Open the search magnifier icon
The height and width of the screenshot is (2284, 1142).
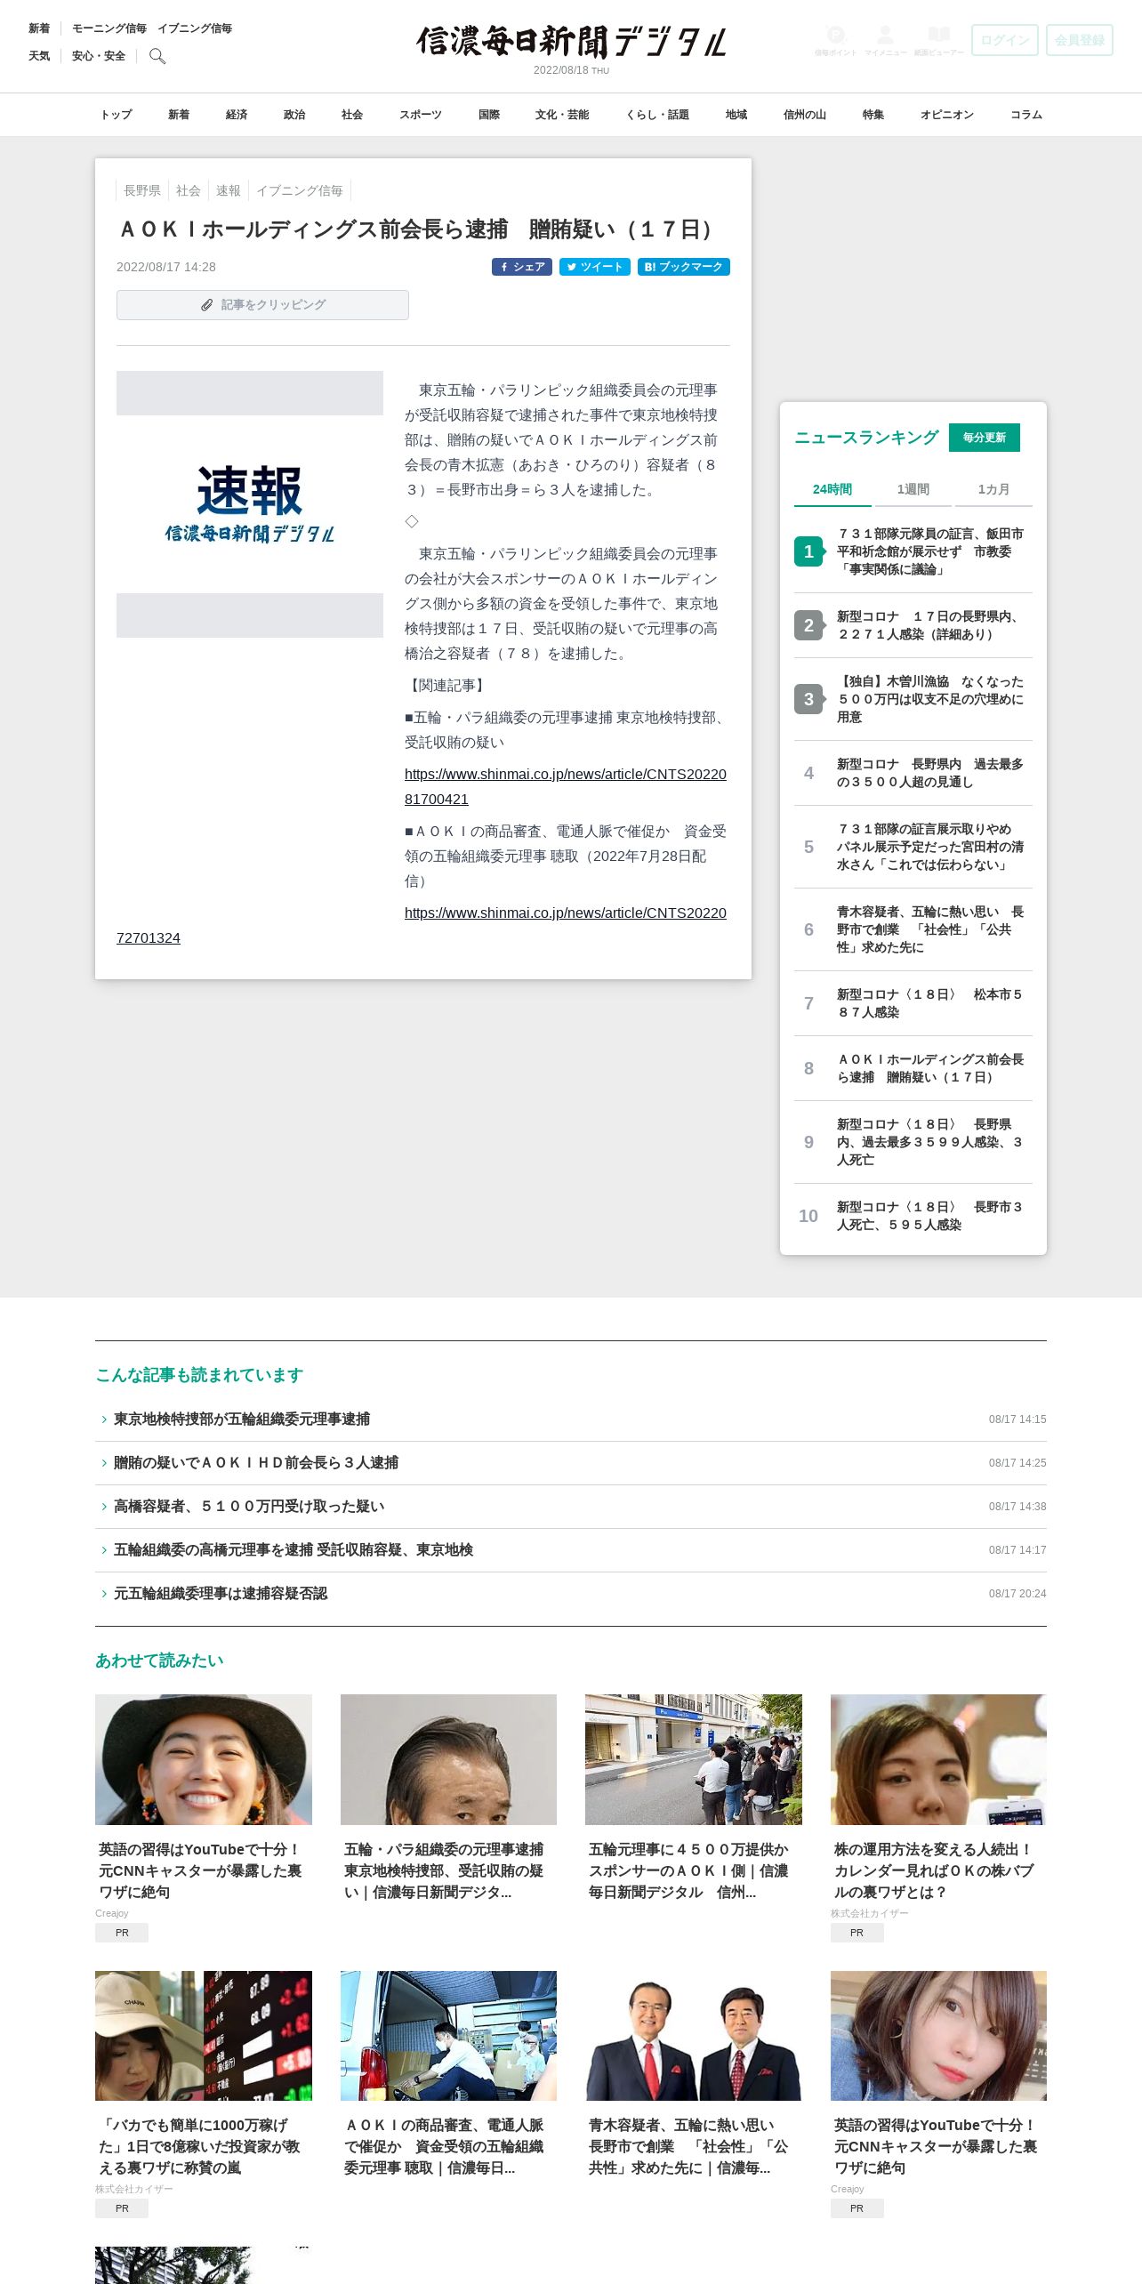(157, 56)
